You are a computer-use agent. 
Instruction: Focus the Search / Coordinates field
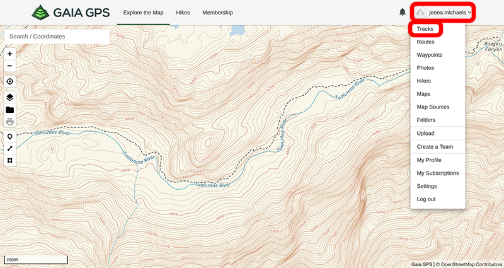pyautogui.click(x=57, y=37)
